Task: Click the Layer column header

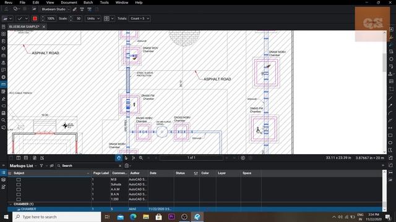Action: pos(228,173)
